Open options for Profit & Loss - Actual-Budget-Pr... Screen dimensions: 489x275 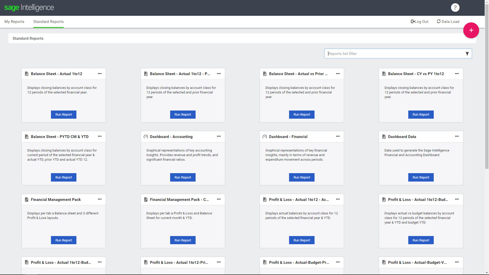coord(338,262)
